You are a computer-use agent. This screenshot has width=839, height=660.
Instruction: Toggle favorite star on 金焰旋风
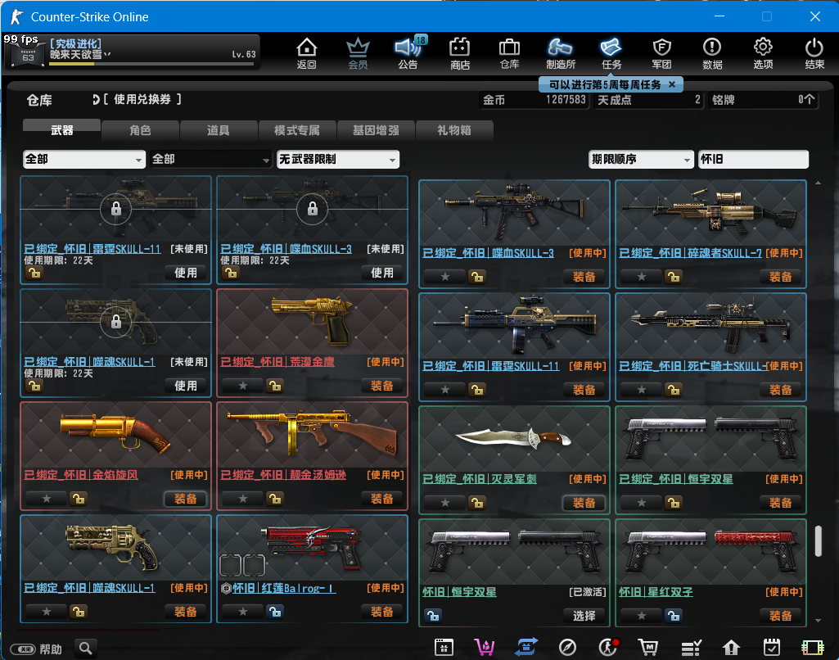pos(47,499)
